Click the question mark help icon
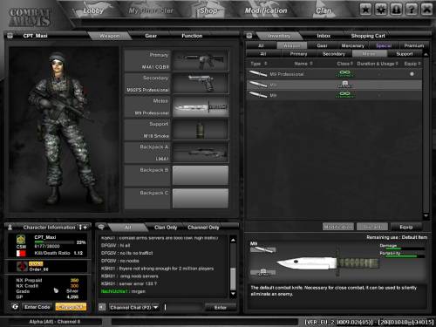This screenshot has width=436, height=327. (x=412, y=10)
